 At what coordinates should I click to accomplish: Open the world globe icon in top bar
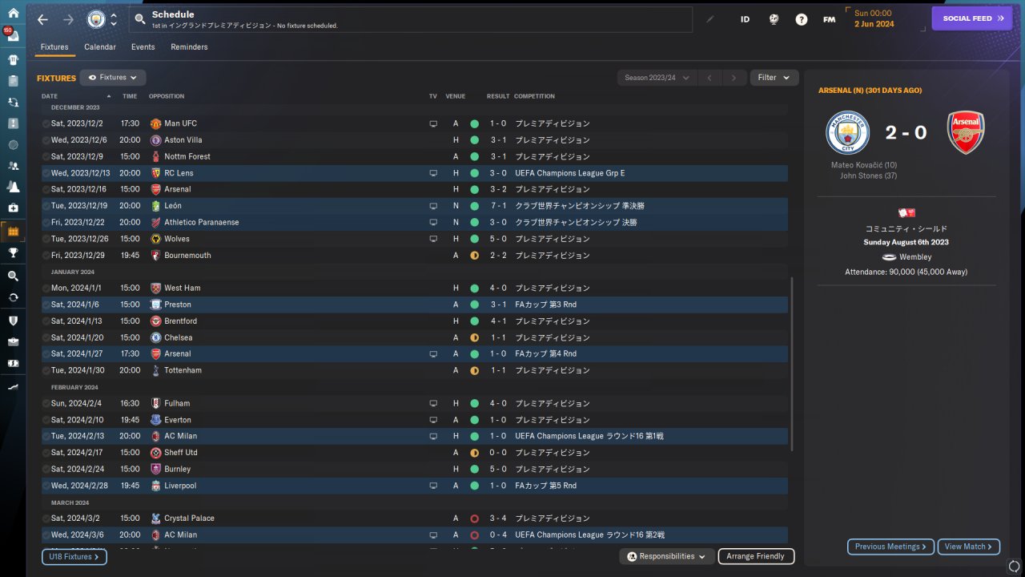[x=774, y=19]
